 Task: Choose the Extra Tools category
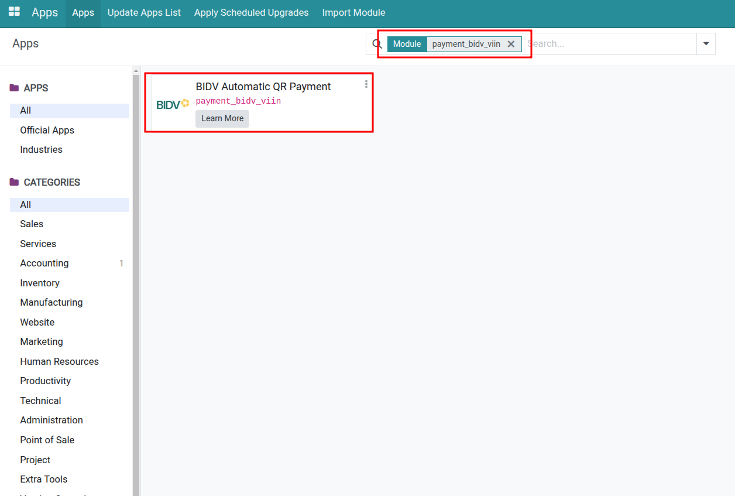(x=70, y=479)
